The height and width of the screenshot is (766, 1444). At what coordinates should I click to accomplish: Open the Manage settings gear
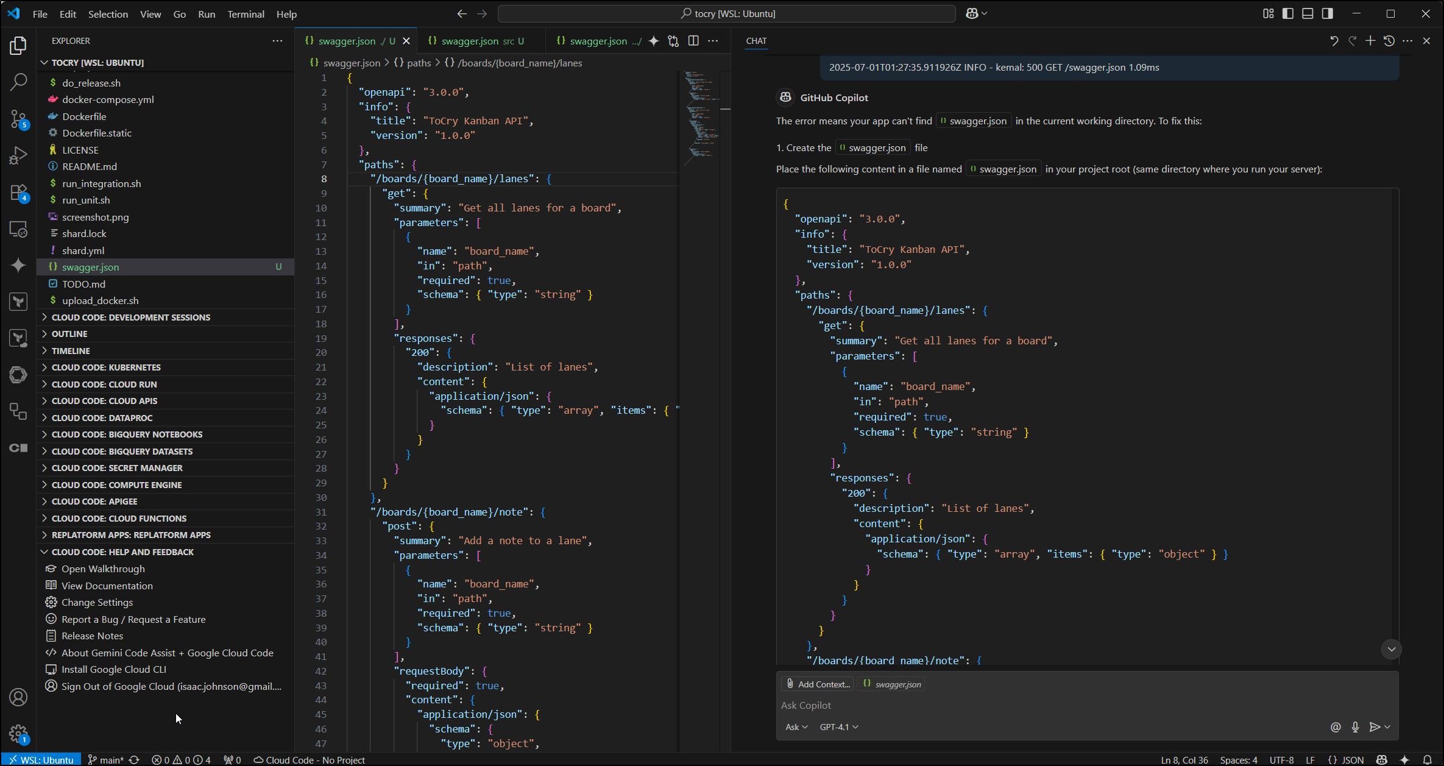coord(18,734)
